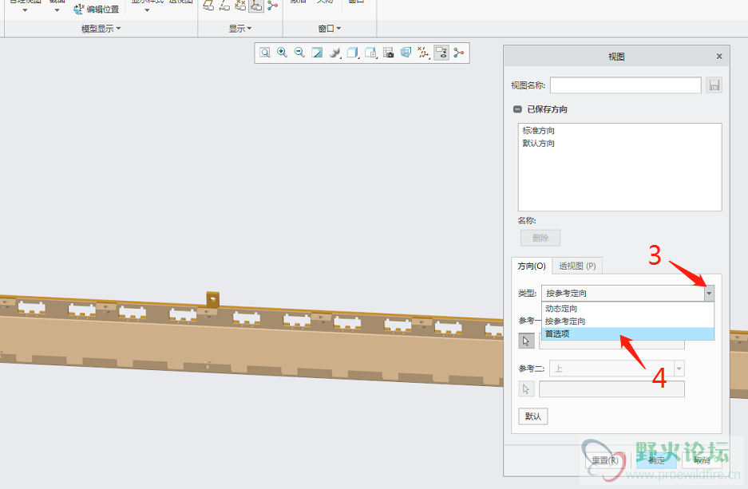This screenshot has height=489, width=748.
Task: Confirm with the 确定 button
Action: point(656,460)
